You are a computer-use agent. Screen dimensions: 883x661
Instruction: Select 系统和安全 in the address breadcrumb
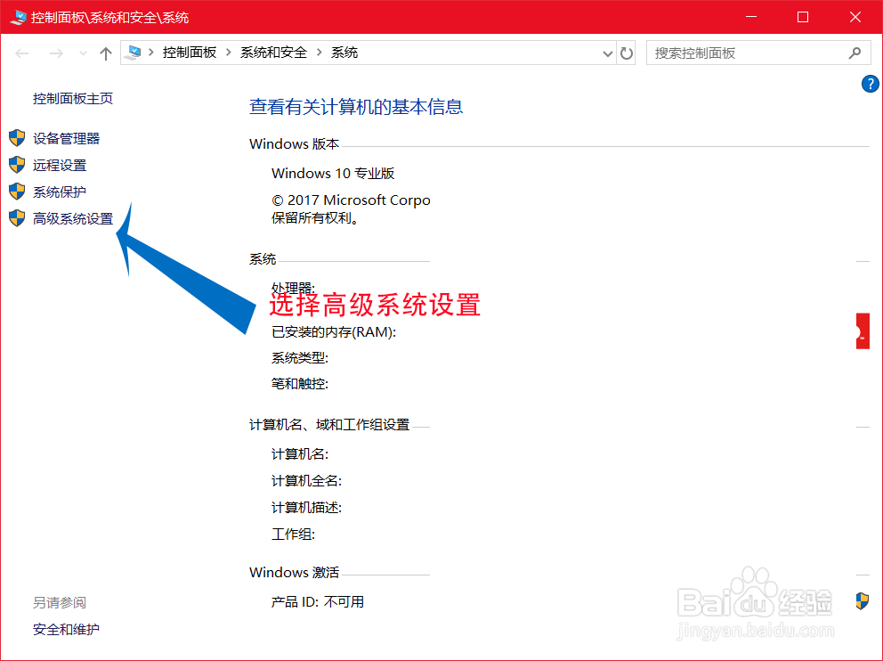(x=273, y=53)
